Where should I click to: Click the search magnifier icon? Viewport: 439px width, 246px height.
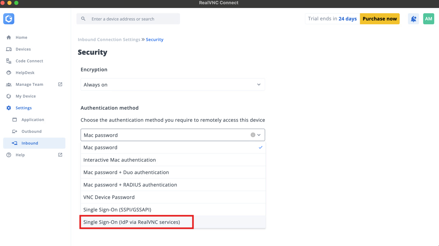[x=83, y=19]
